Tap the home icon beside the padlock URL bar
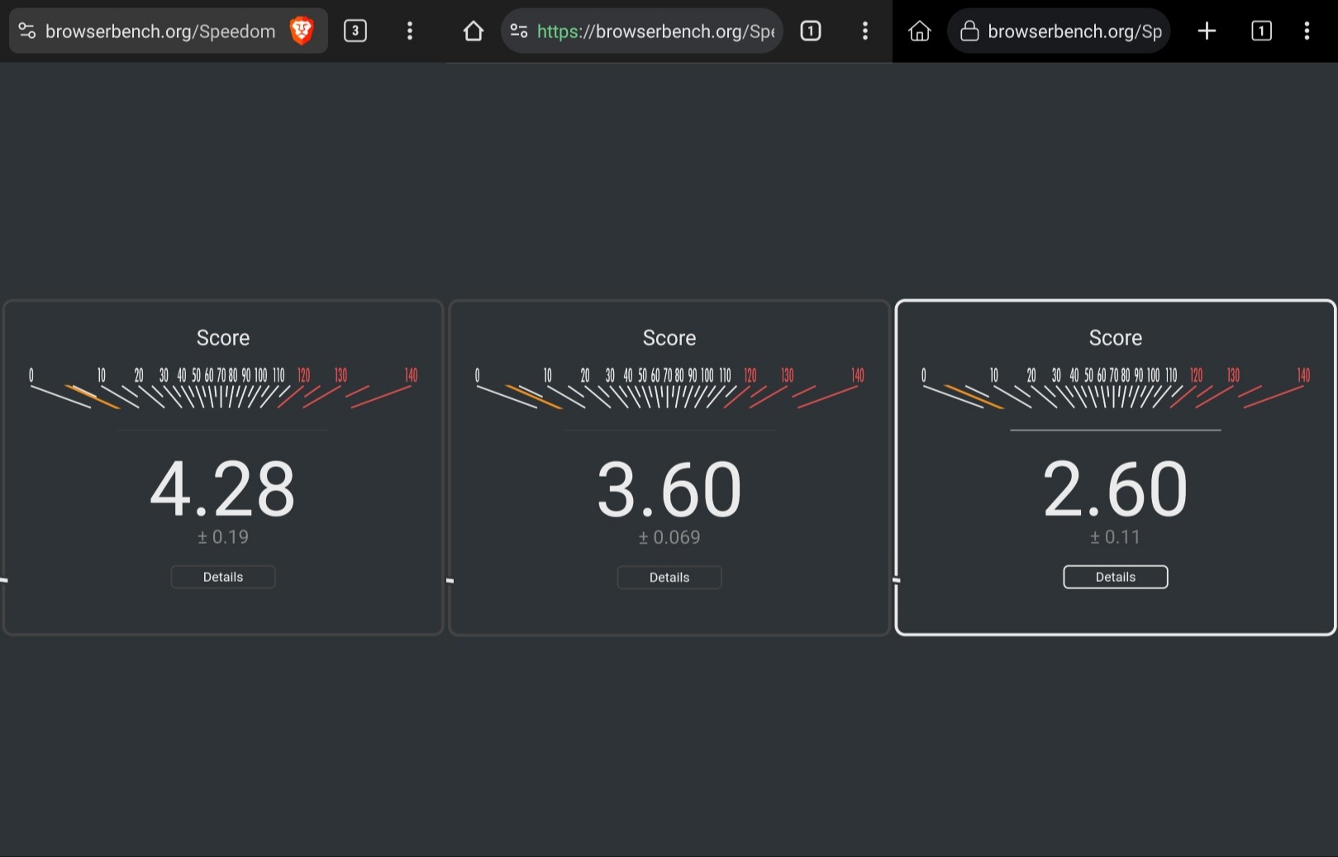The image size is (1338, 857). [x=919, y=31]
